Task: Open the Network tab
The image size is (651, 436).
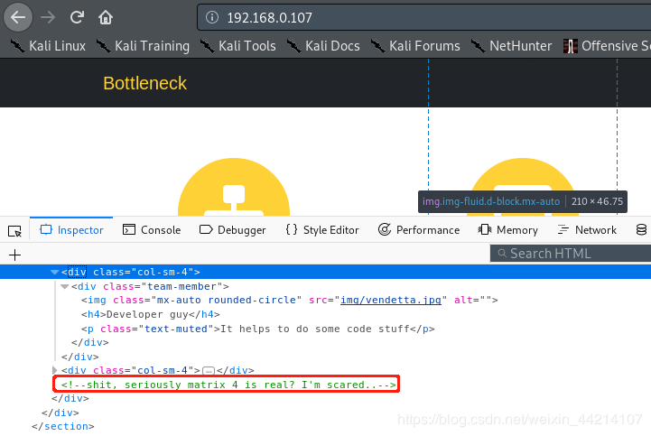Action: coord(587,229)
